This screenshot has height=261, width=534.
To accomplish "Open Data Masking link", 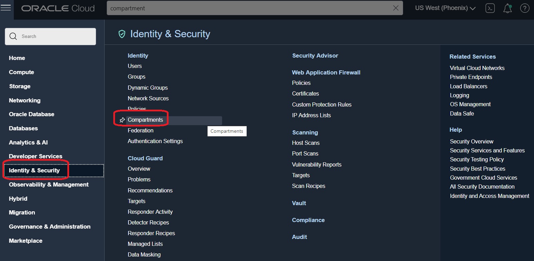I will [x=144, y=254].
